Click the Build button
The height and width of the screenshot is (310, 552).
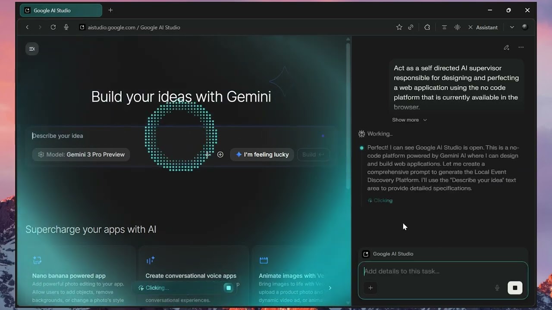tap(314, 155)
